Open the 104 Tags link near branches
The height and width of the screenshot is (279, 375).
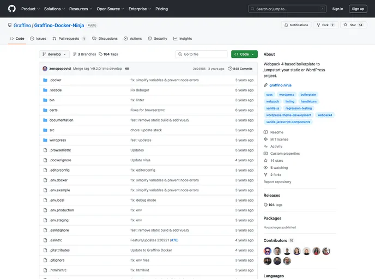(x=108, y=54)
